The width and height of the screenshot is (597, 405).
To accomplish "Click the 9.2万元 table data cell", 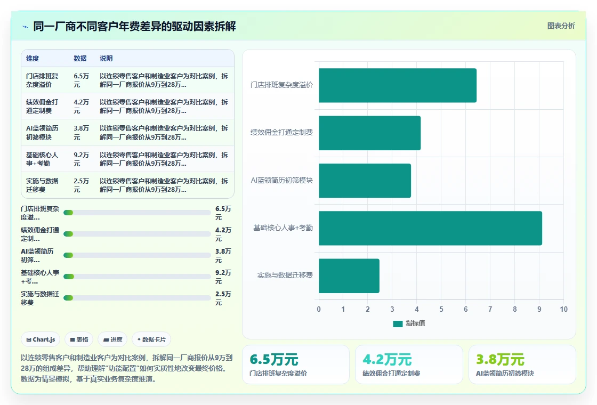I will coord(81,159).
